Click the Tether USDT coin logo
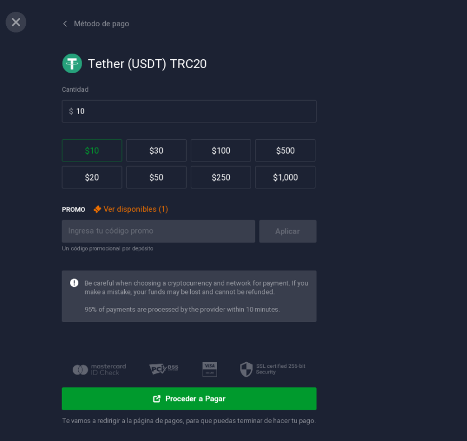 [x=72, y=64]
